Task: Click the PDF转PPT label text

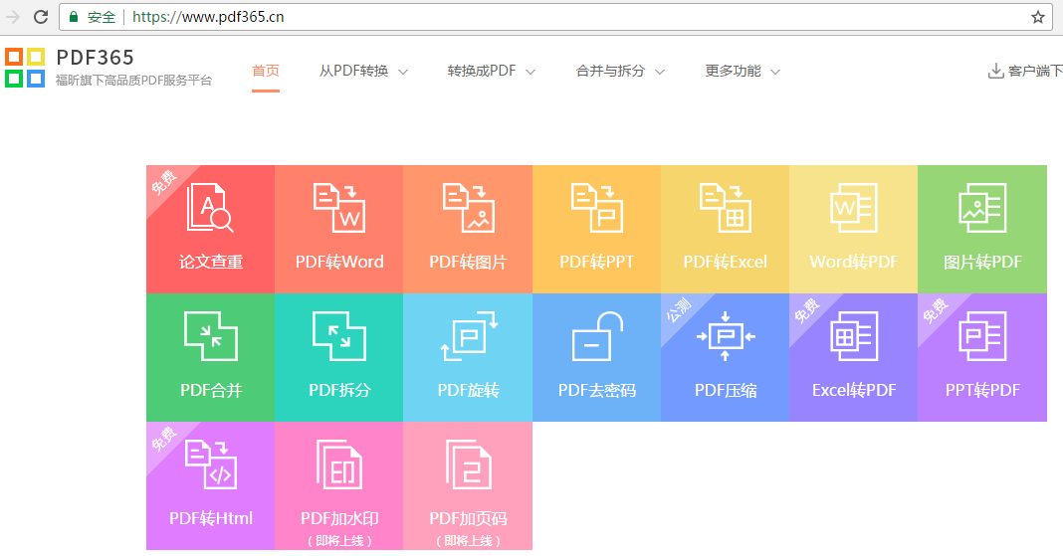Action: [596, 262]
